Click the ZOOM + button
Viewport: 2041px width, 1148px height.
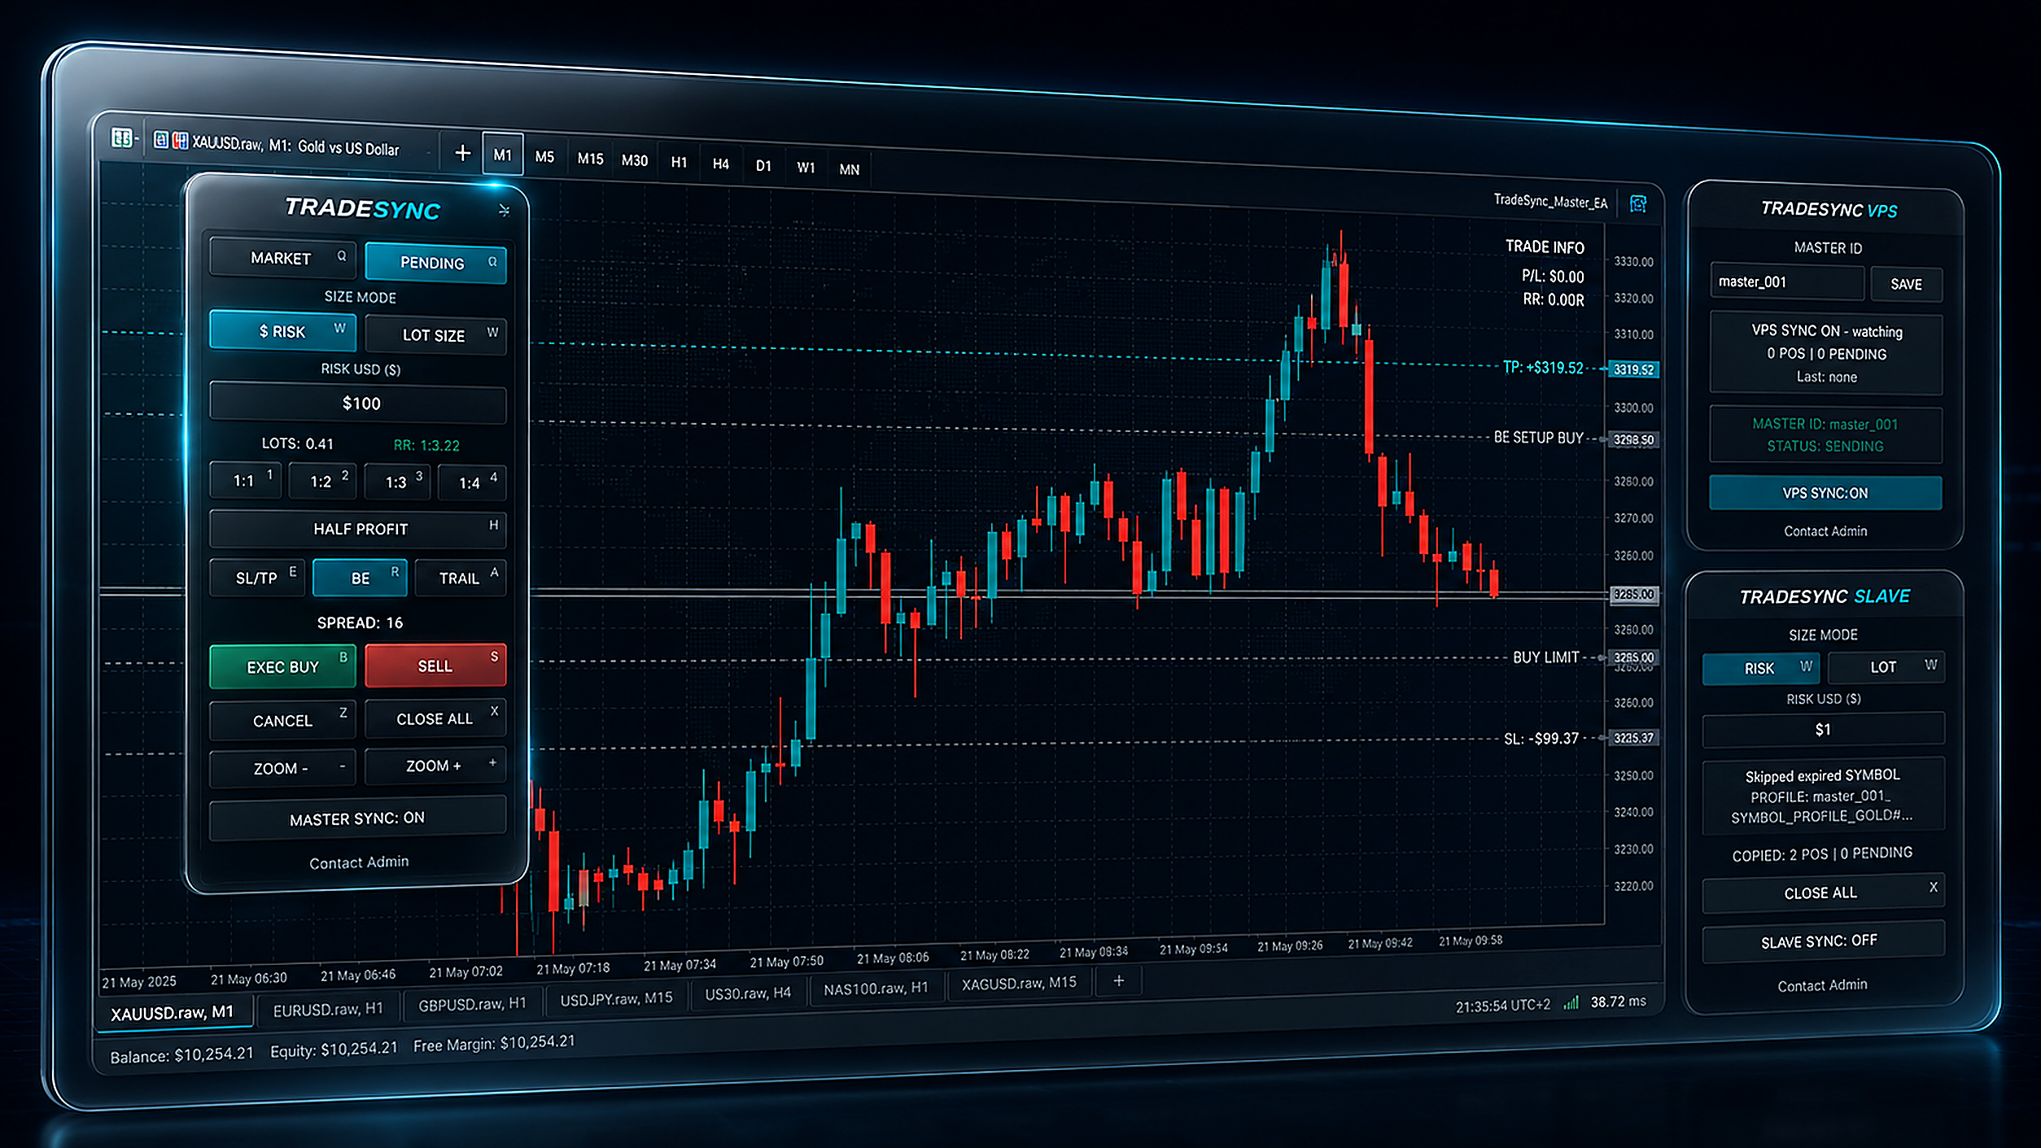point(435,766)
